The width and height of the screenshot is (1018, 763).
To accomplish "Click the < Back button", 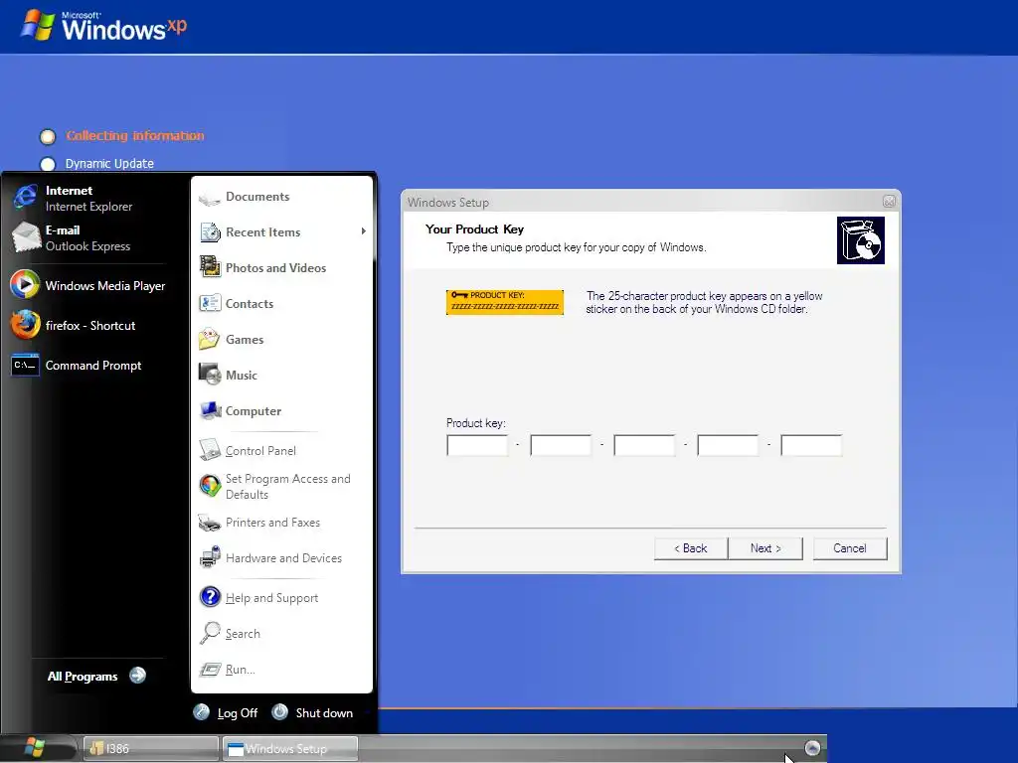I will pos(691,548).
